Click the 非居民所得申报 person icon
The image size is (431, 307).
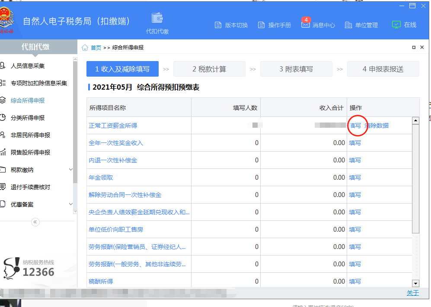pyautogui.click(x=3, y=135)
